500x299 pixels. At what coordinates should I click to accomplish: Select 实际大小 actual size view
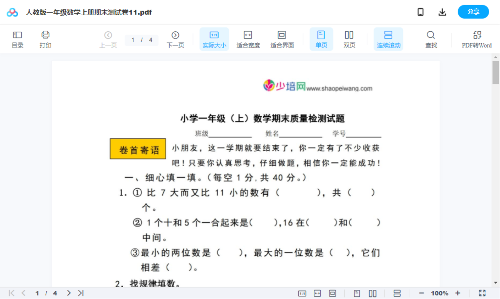(x=214, y=39)
